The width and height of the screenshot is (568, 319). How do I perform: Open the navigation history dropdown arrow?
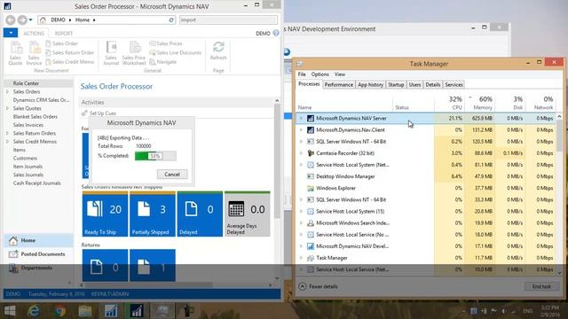click(30, 19)
